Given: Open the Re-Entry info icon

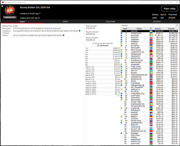Looking at the screenshot, I should click(63, 35).
